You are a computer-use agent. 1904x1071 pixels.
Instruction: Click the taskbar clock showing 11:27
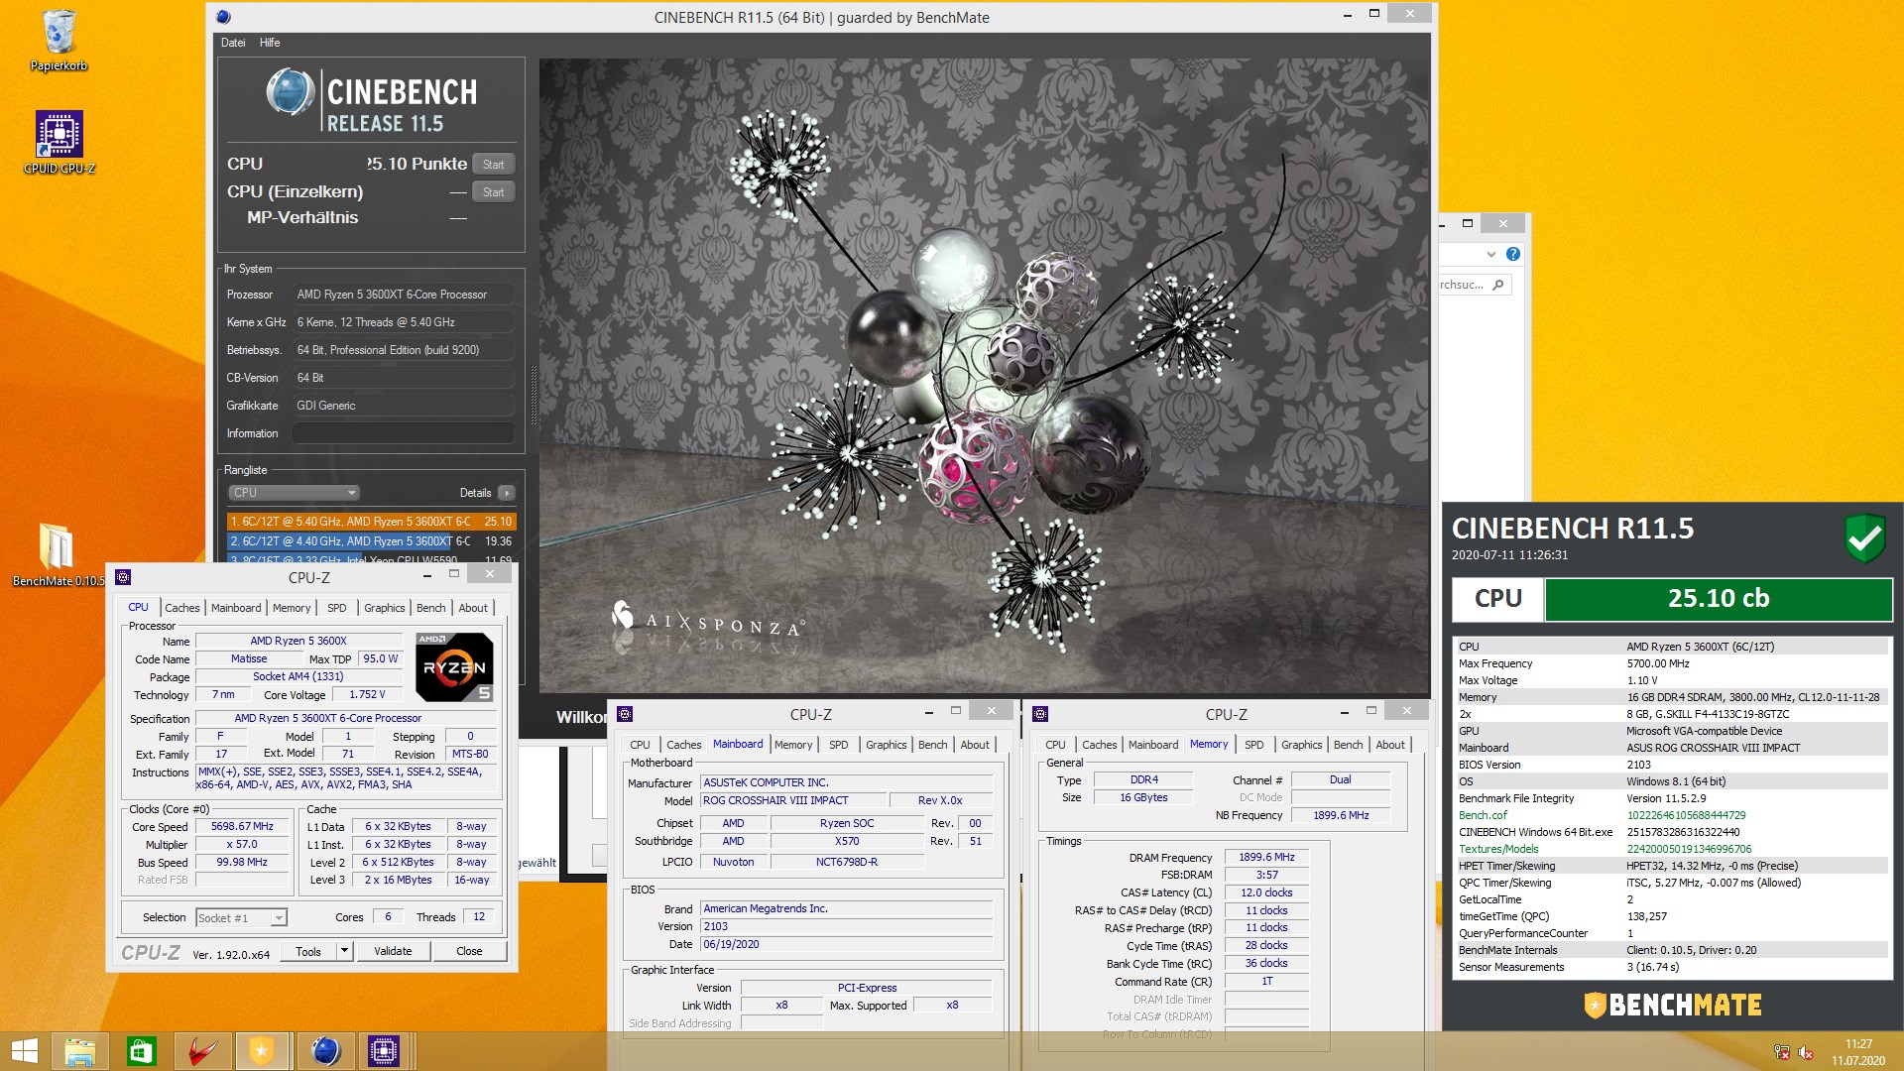point(1857,1052)
